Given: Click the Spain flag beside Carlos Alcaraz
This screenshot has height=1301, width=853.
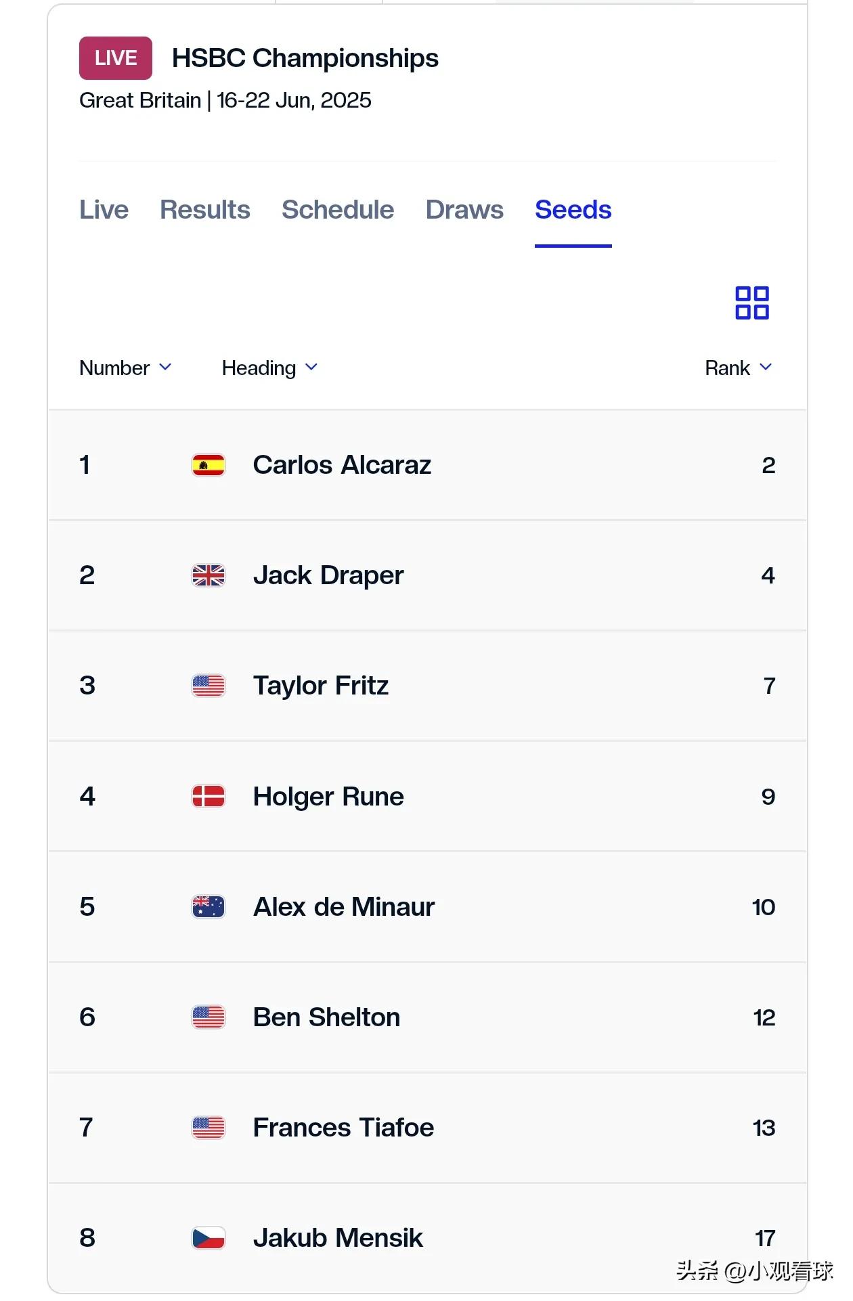Looking at the screenshot, I should (209, 465).
